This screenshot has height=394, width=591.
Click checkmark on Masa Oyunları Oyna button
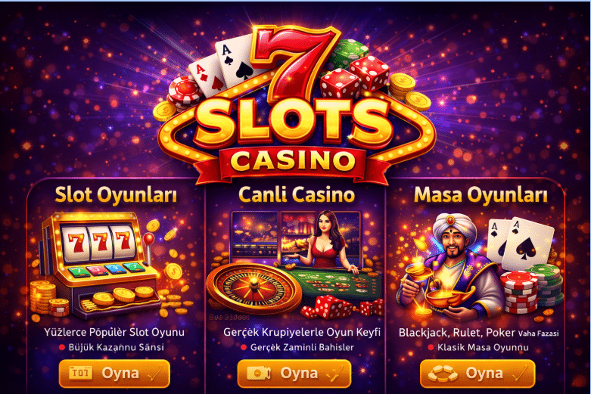click(x=518, y=373)
